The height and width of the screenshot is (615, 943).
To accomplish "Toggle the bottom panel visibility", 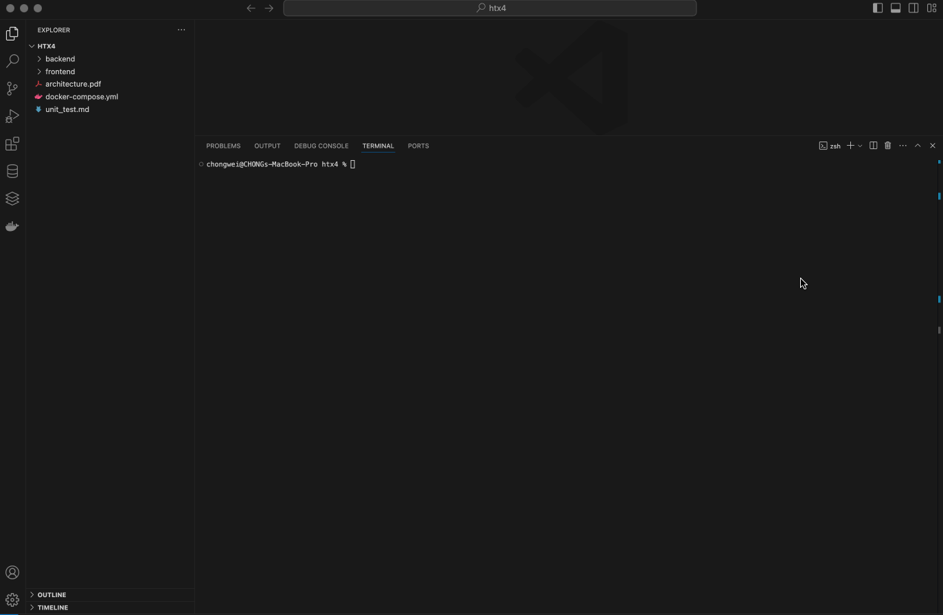I will (x=896, y=8).
